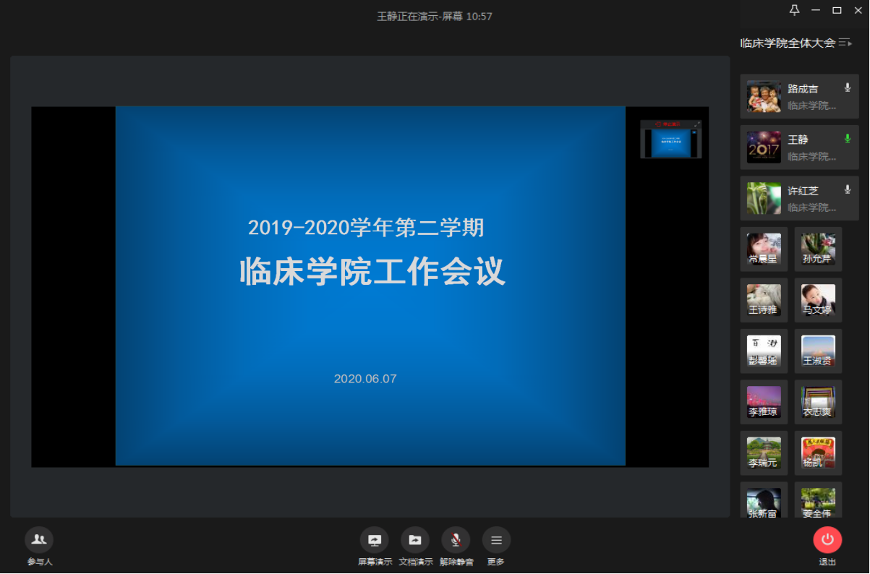Select 王静's 2017 avatar
Viewport: 870px width, 574px height.
[764, 147]
